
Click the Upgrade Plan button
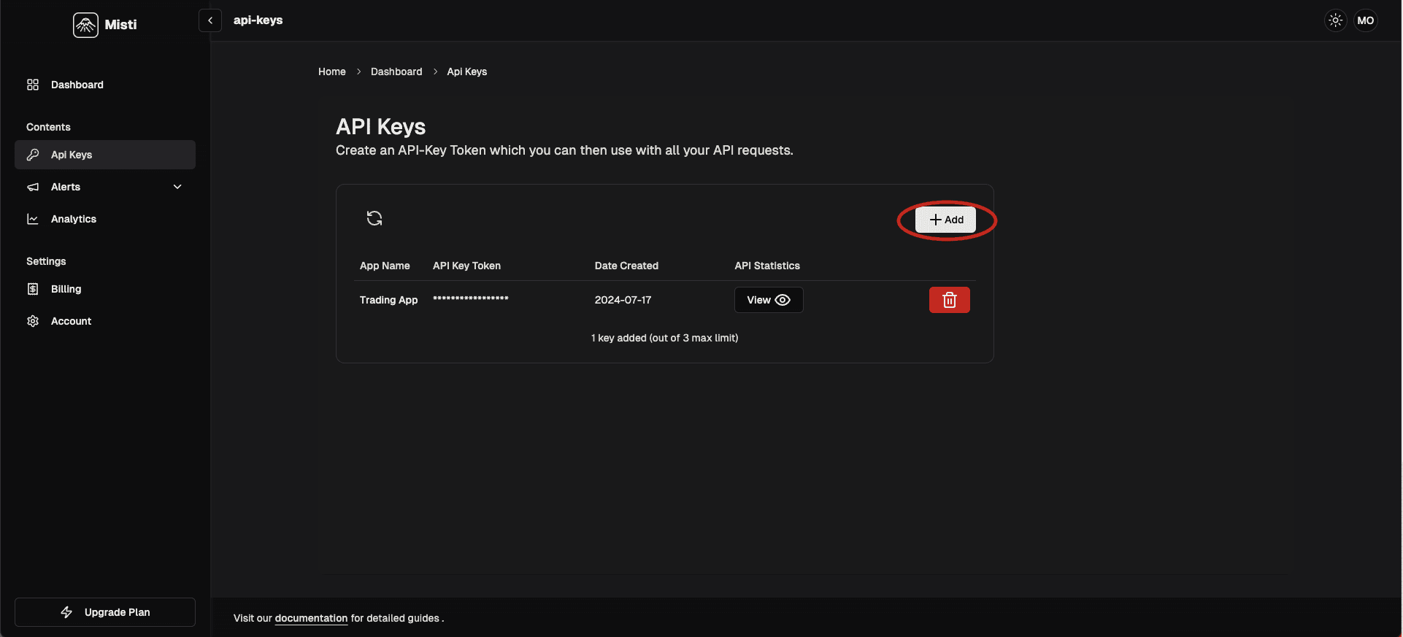pos(105,612)
